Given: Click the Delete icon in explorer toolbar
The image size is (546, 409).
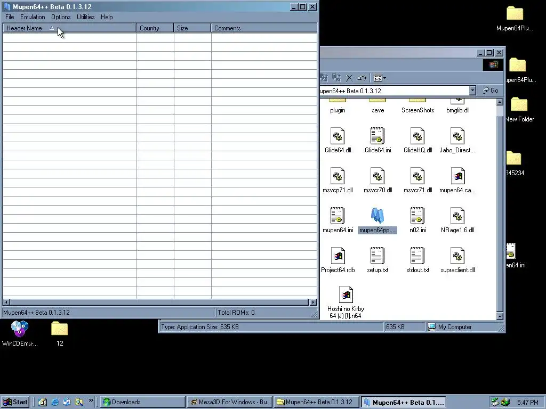Looking at the screenshot, I should 349,78.
